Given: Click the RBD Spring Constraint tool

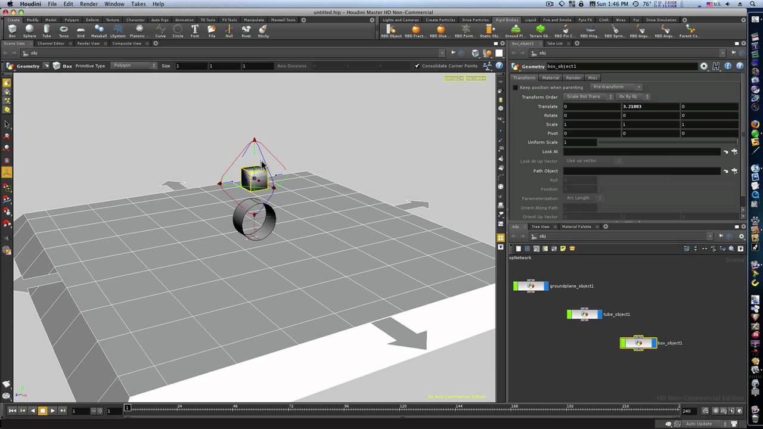Looking at the screenshot, I should click(x=615, y=31).
